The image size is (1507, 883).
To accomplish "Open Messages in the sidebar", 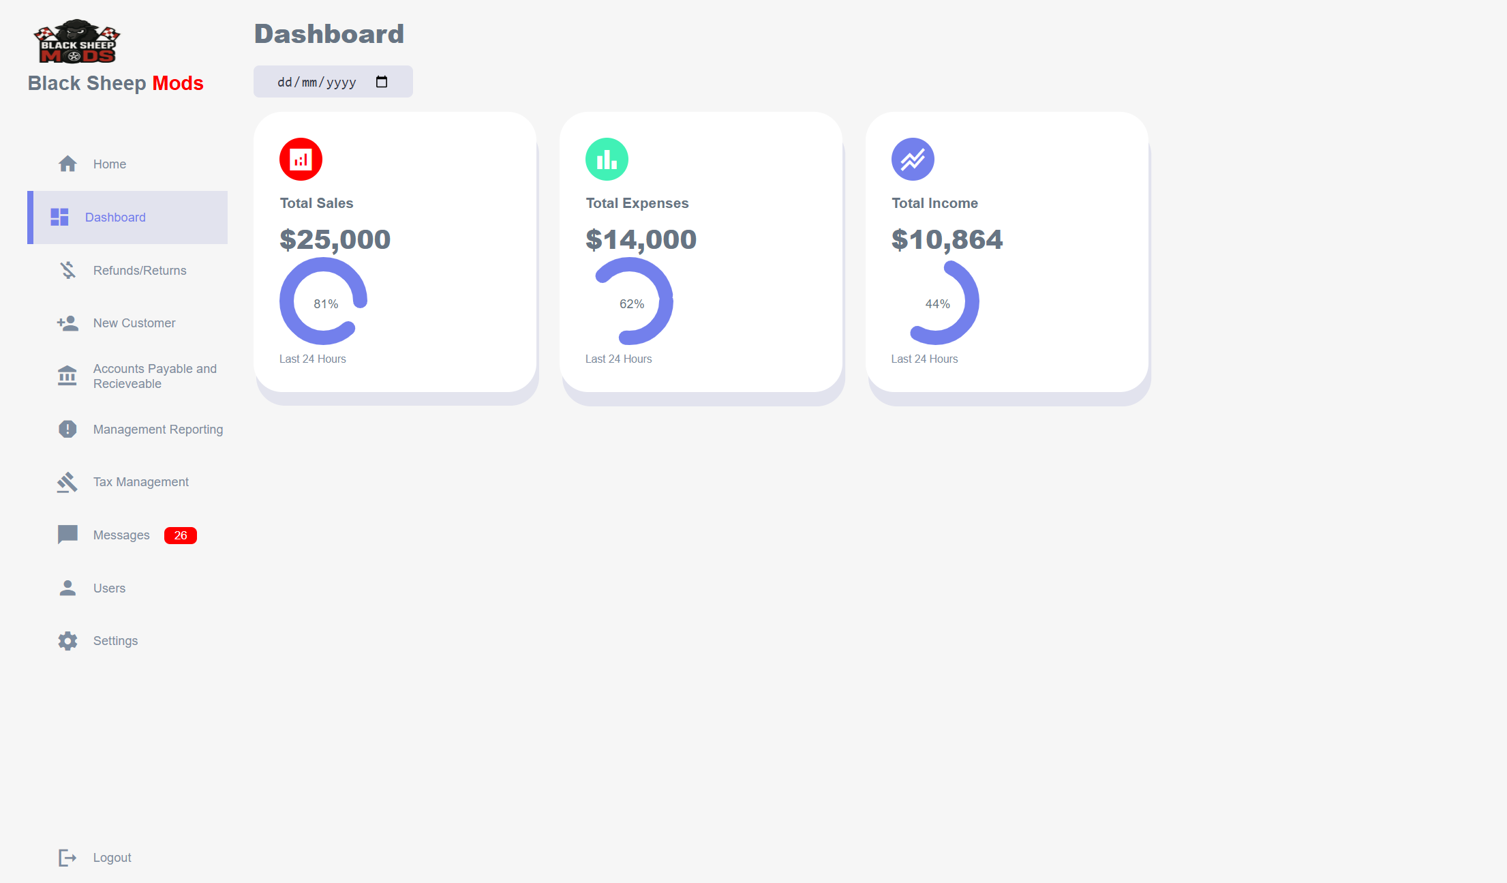I will [x=121, y=535].
